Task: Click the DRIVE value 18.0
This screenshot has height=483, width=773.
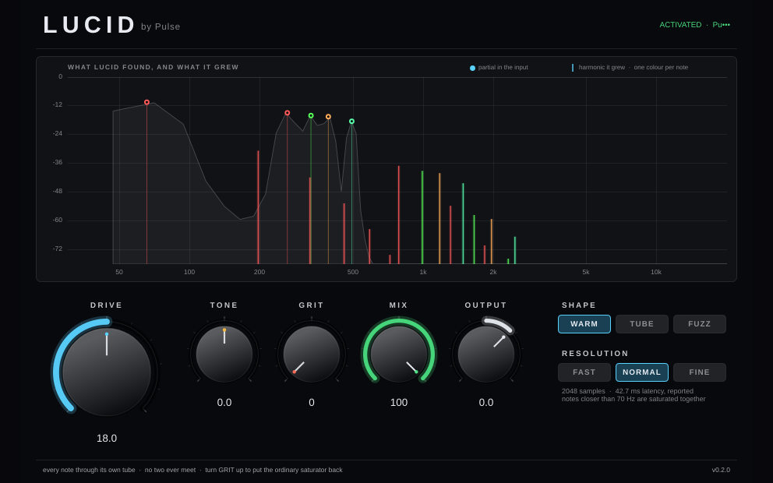Action: pyautogui.click(x=107, y=438)
